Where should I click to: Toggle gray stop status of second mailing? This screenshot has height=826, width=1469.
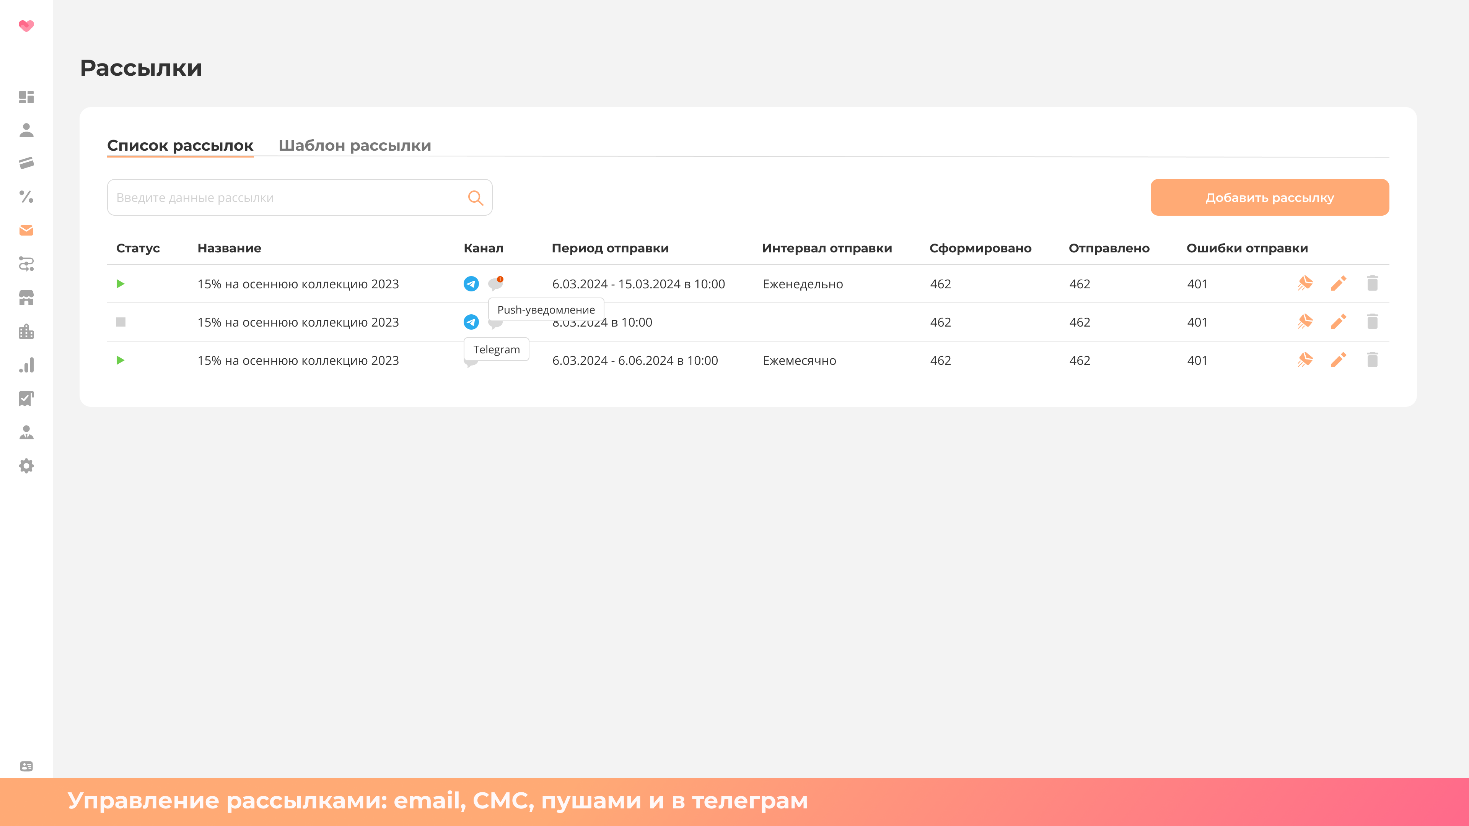[x=121, y=322]
